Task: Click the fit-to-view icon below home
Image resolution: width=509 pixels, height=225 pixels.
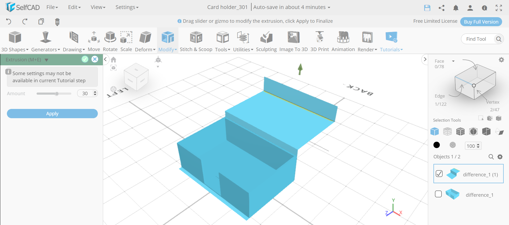Action: [113, 68]
